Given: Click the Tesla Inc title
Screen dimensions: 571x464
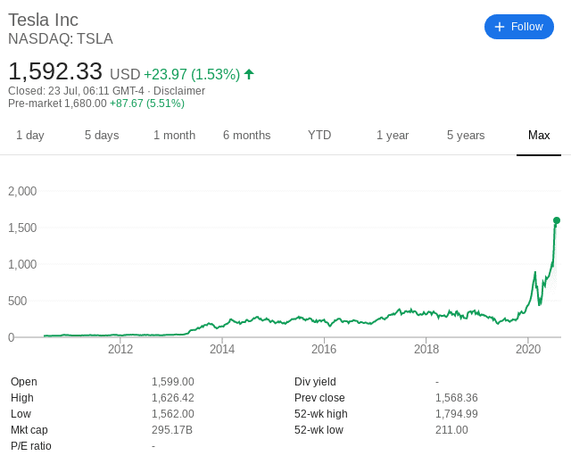Looking at the screenshot, I should [x=43, y=20].
